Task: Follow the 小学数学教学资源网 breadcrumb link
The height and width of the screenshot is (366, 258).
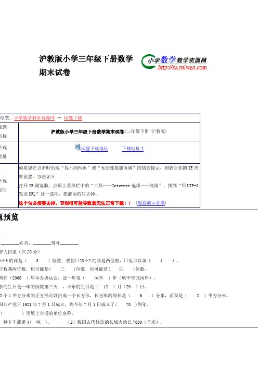Action: (34, 118)
